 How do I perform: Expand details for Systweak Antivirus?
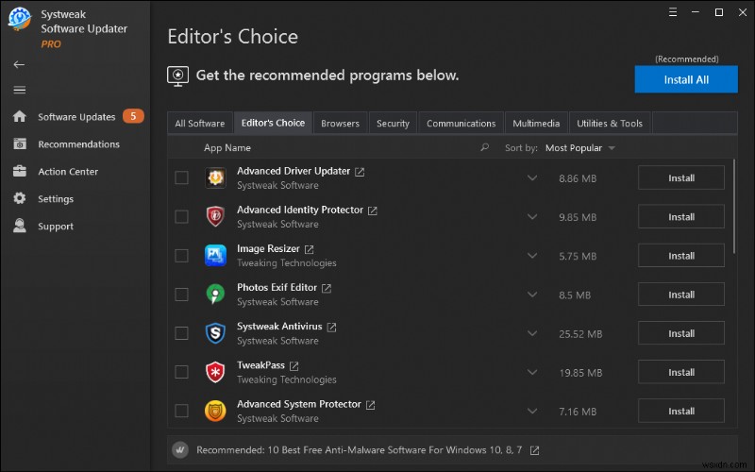[532, 333]
